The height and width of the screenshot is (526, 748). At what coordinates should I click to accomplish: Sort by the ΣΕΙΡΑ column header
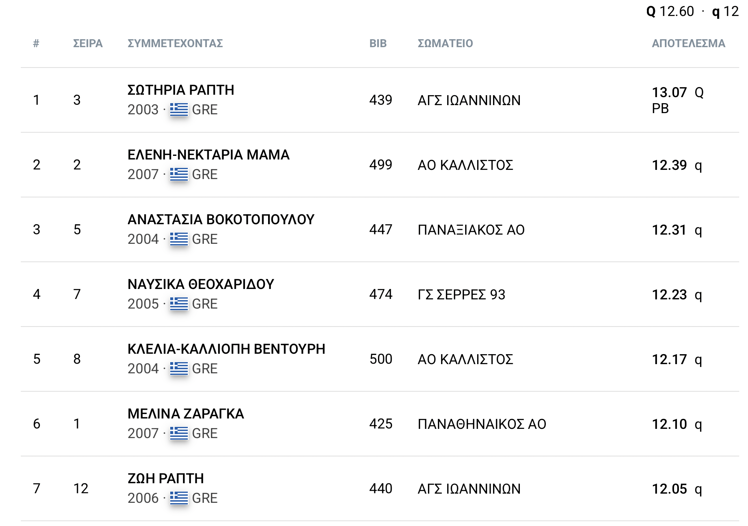pos(88,43)
